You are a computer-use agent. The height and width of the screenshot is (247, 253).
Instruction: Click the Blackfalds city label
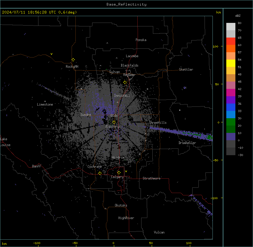click(129, 65)
